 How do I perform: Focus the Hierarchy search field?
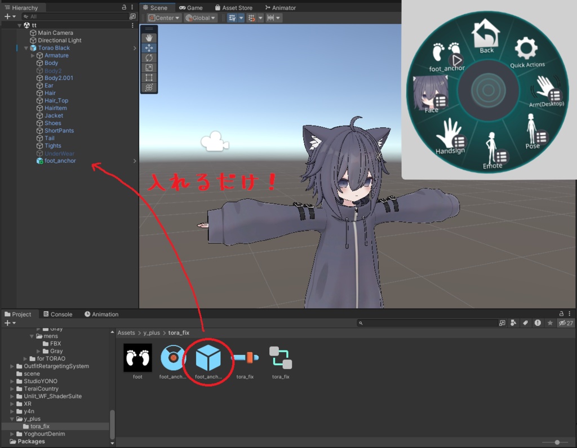[75, 16]
